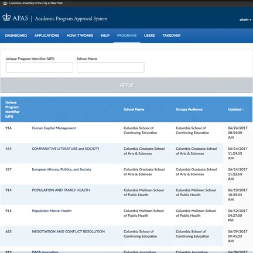The width and height of the screenshot is (253, 253).
Task: Click updated date 06/09/2017 09:41:33 AM
Action: click(x=238, y=236)
